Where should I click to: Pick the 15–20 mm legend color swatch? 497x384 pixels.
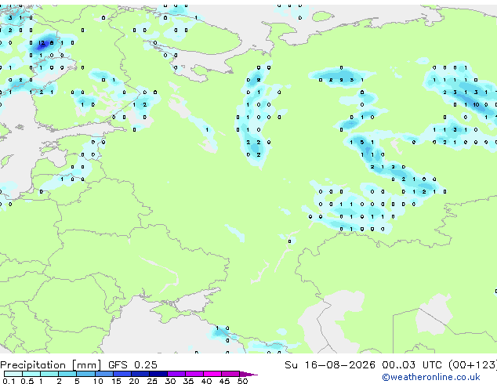click(122, 374)
